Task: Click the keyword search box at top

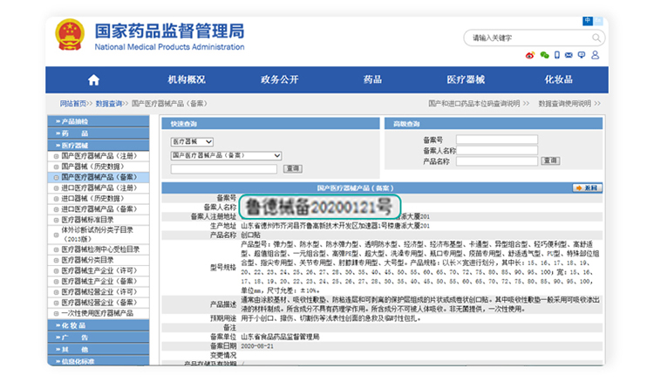Action: (x=523, y=38)
